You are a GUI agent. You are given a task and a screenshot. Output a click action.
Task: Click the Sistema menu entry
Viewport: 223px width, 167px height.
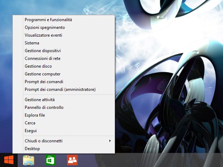(x=32, y=43)
